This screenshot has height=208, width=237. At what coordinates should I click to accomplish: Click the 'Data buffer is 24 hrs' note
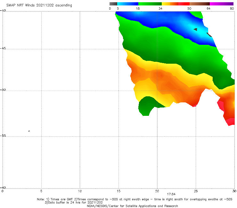click(x=74, y=203)
